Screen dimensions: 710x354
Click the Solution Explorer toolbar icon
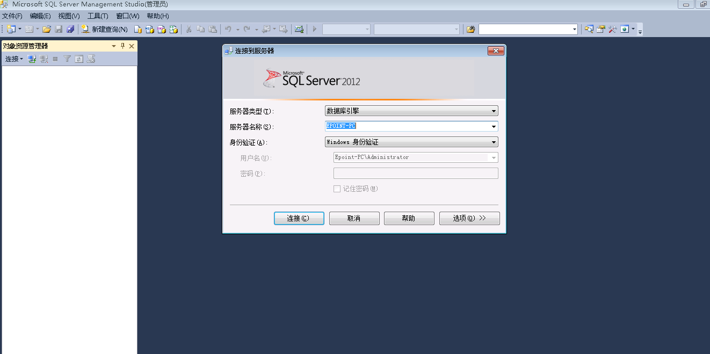pos(589,29)
